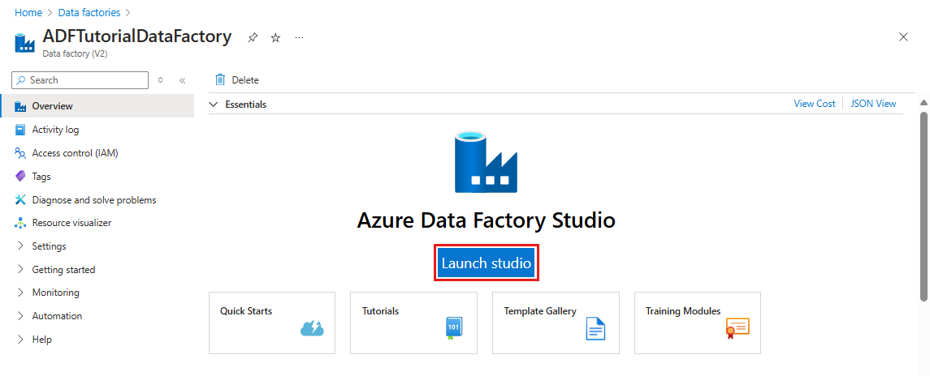Expand the Monitoring menu group
930x376 pixels.
(x=21, y=293)
